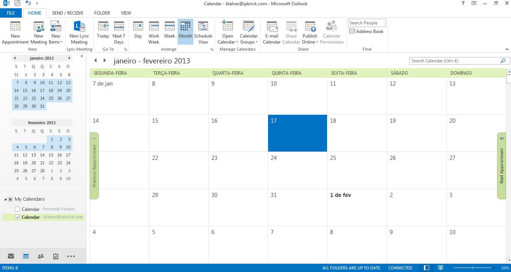
Task: Open Customize Quick Access Toolbar dropdown
Action: pos(37,3)
